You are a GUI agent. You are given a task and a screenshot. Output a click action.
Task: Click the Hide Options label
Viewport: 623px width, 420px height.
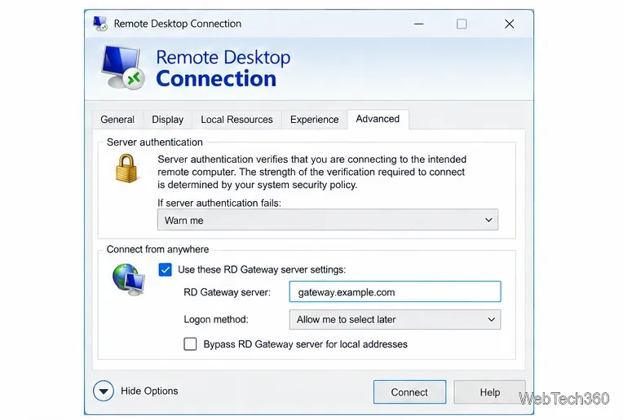(149, 391)
